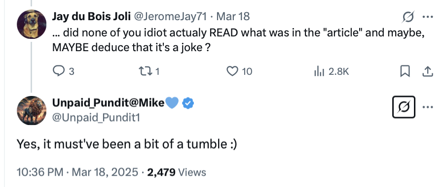
Task: Click the Mar 18 timestamp on Jay's tweet
Action: coord(233,17)
